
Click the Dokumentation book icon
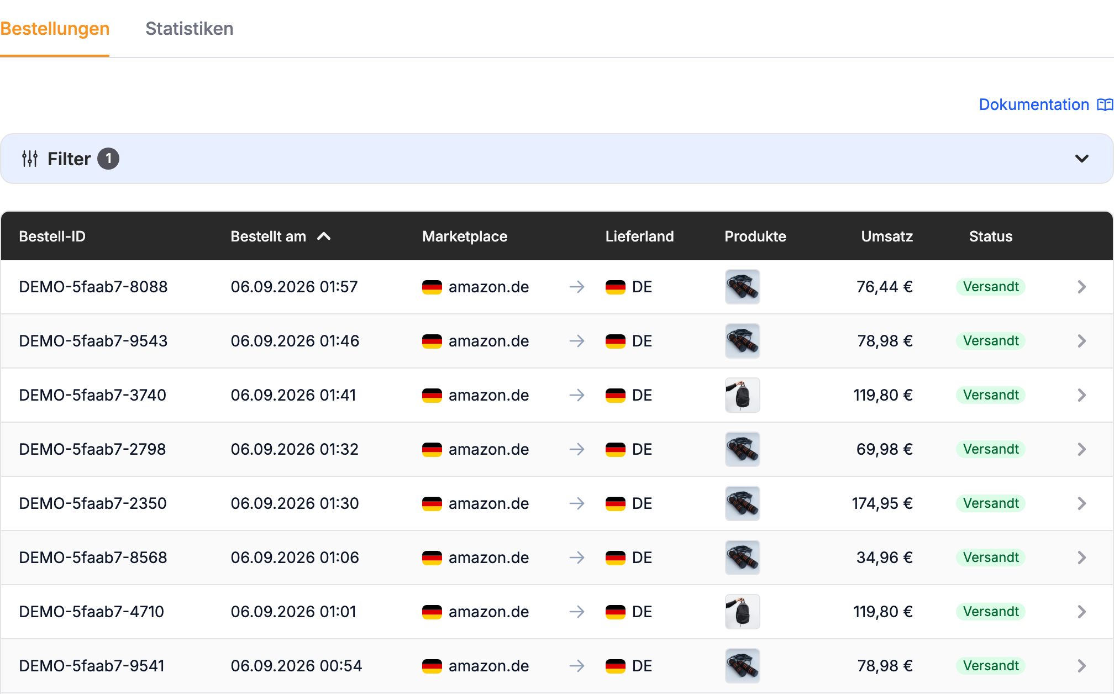(1105, 104)
